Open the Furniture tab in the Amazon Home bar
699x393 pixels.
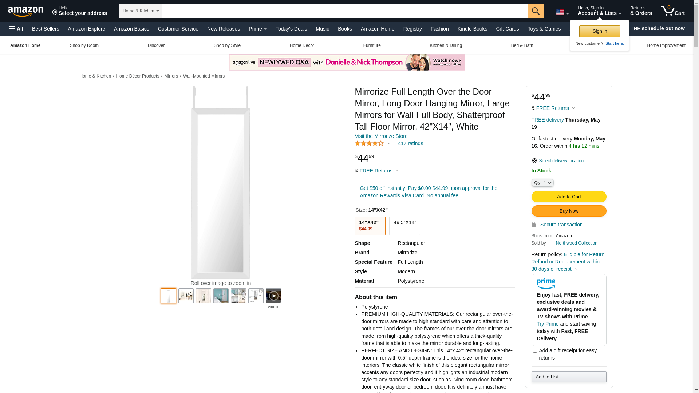point(372,45)
